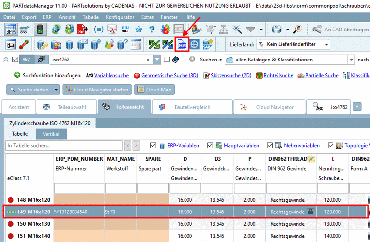The height and width of the screenshot is (242, 370).
Task: Add search criterion with gray plus icon
Action: (x=192, y=59)
